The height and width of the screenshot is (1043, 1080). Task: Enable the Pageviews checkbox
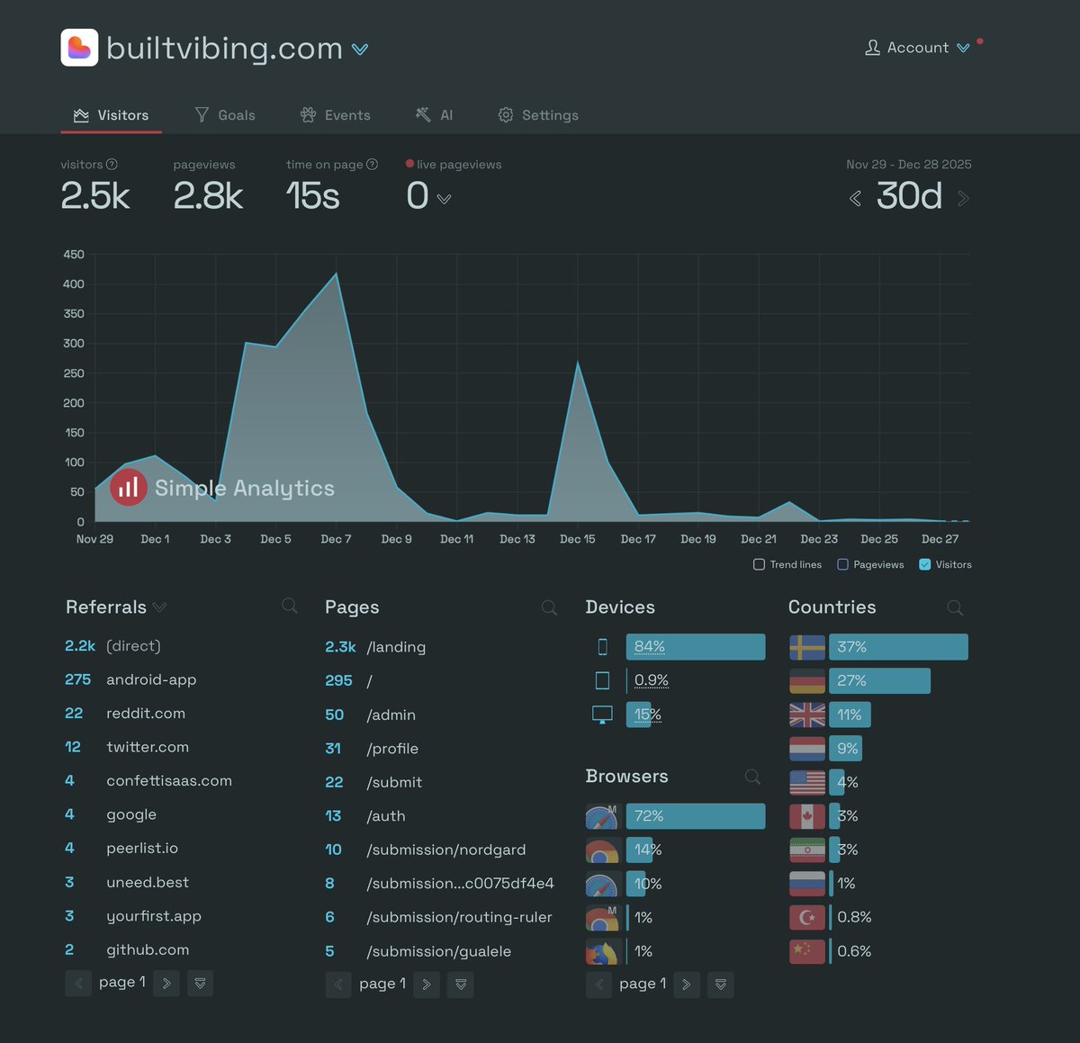click(x=842, y=564)
